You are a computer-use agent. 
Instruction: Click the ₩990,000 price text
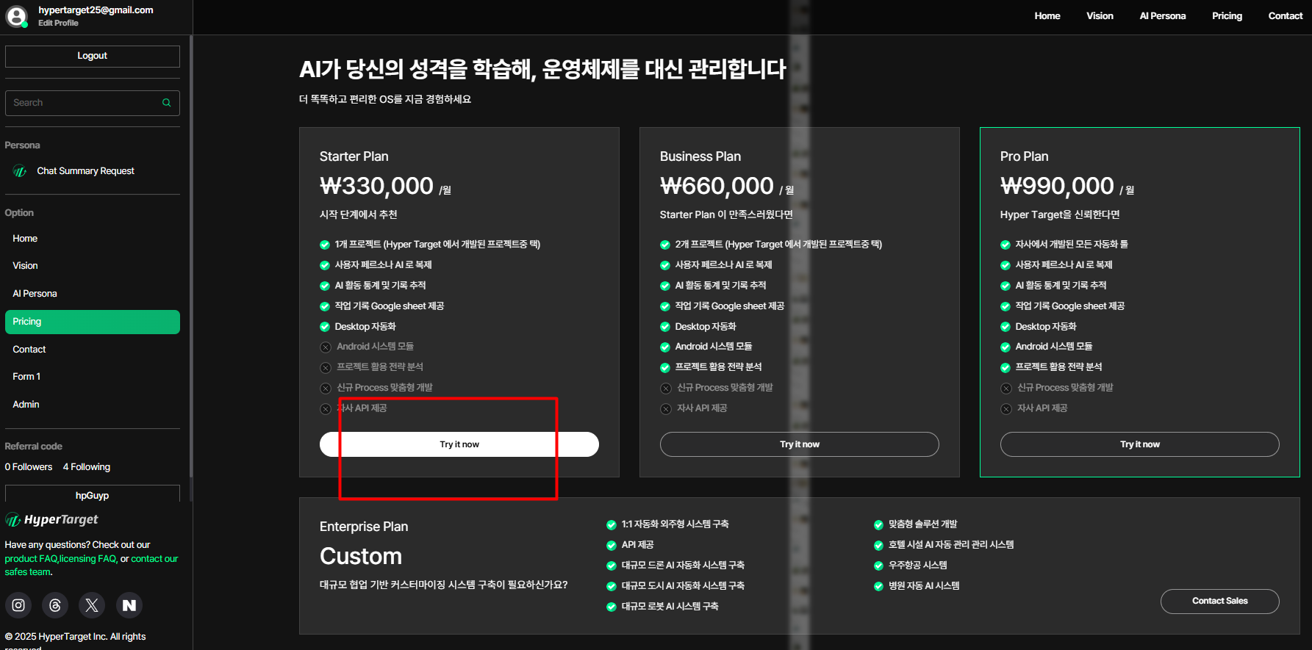coord(1058,186)
